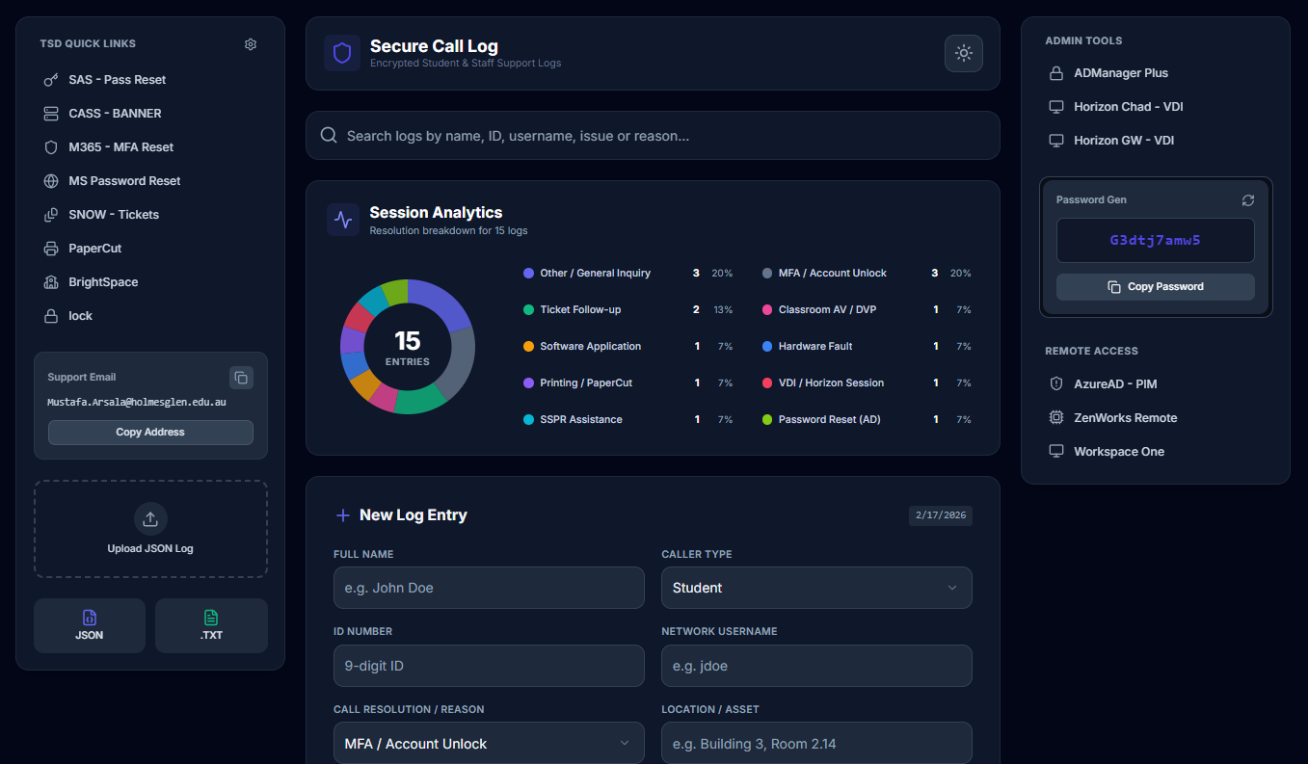The image size is (1308, 764).
Task: Regenerate the password with the refresh icon
Action: click(x=1248, y=199)
